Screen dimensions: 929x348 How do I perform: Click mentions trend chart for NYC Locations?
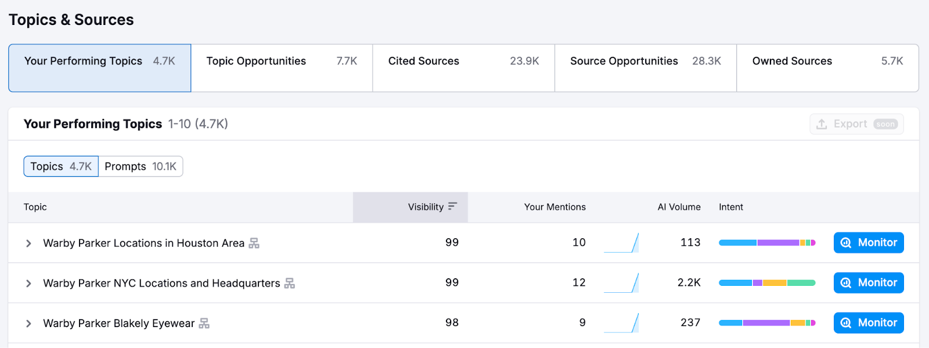[621, 283]
